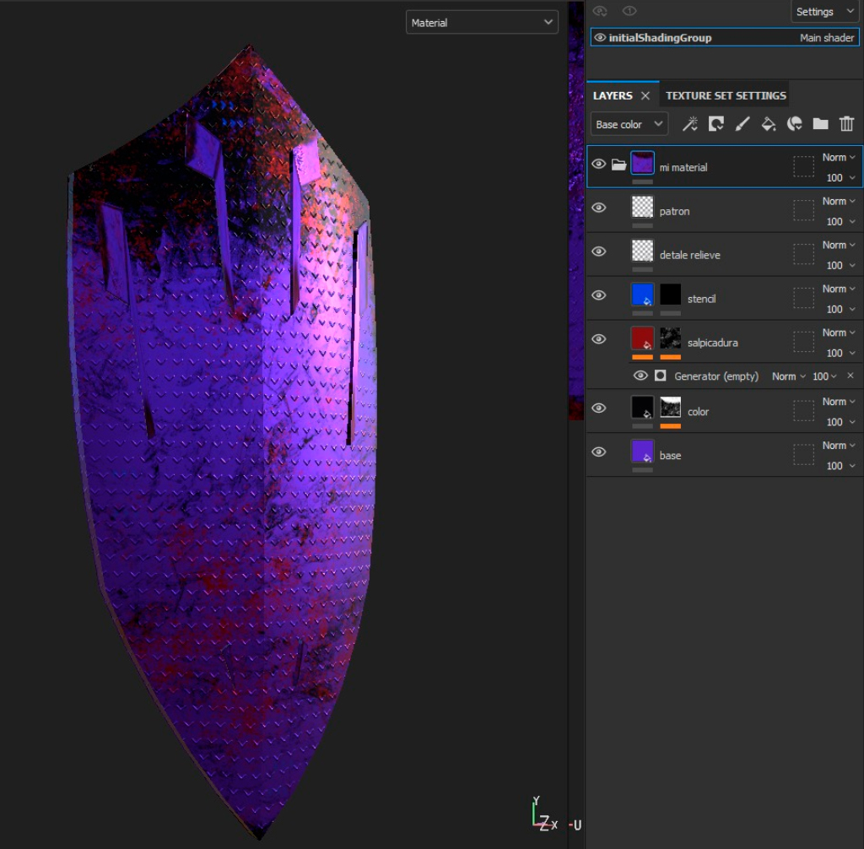Add a fill layer with bucket icon

[768, 124]
